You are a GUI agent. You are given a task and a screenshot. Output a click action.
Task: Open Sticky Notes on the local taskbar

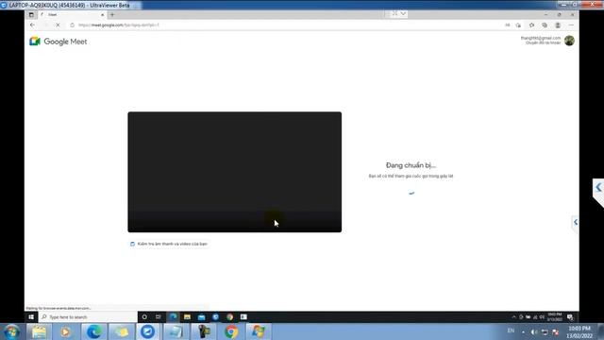(x=121, y=331)
